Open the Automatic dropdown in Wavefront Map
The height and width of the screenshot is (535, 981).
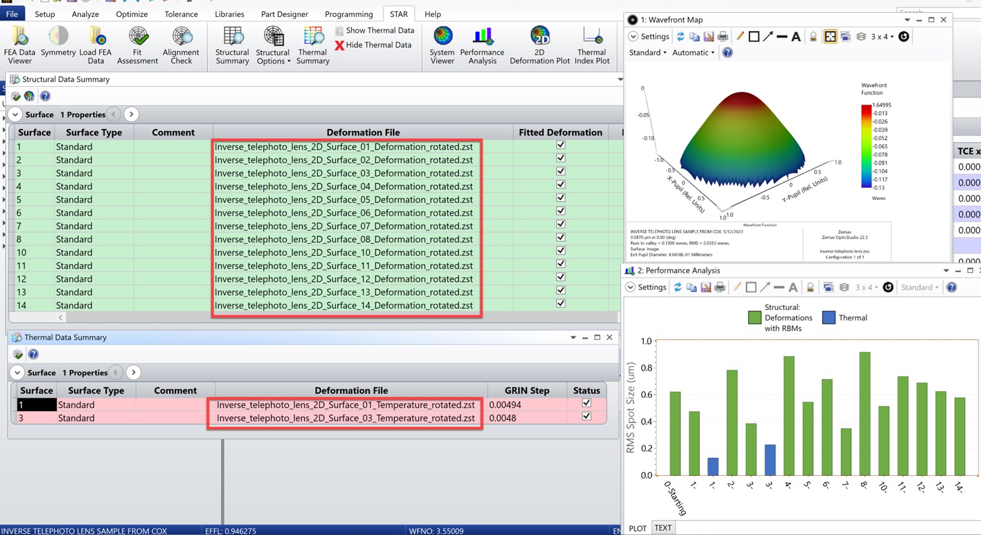pos(693,53)
